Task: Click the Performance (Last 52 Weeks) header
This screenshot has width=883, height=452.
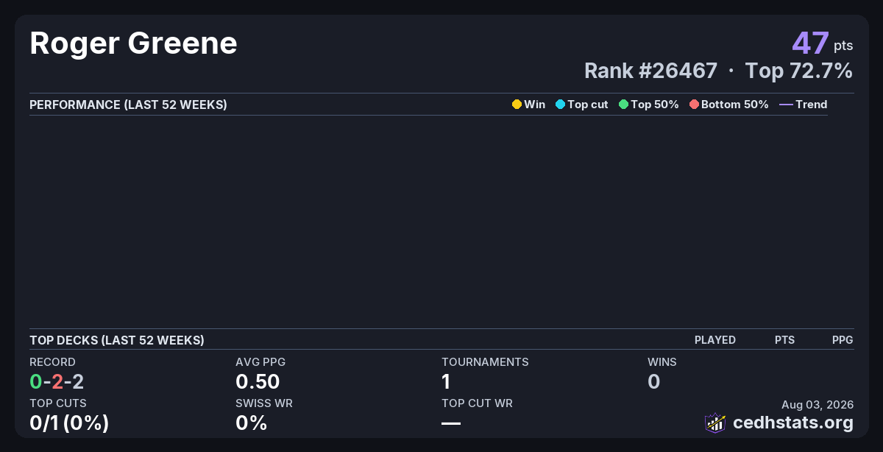Action: [x=128, y=105]
